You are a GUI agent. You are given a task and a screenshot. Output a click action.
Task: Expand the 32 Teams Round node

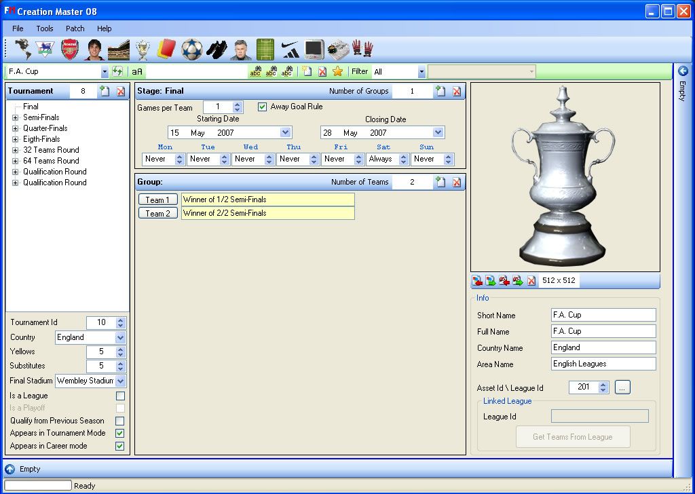pos(15,150)
